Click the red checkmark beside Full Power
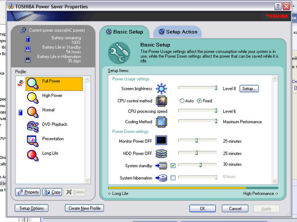Viewport: 297px width, 222px height. pos(20,83)
